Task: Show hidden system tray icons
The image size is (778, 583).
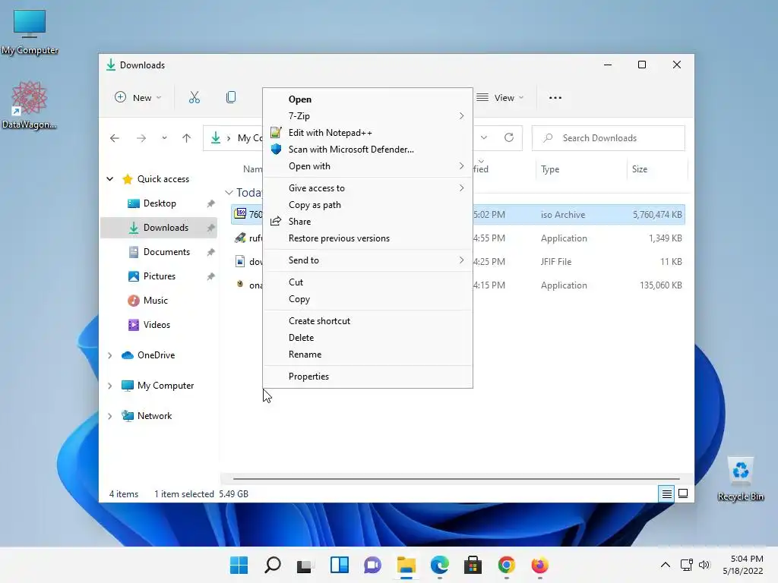Action: pyautogui.click(x=666, y=565)
